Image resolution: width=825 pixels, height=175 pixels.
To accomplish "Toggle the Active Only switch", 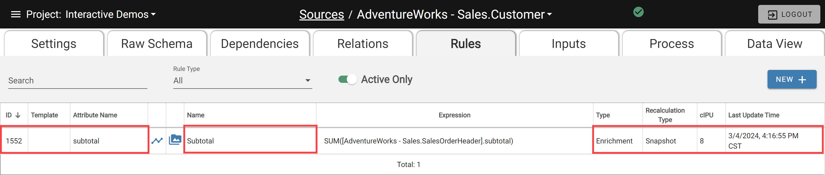I will [348, 79].
